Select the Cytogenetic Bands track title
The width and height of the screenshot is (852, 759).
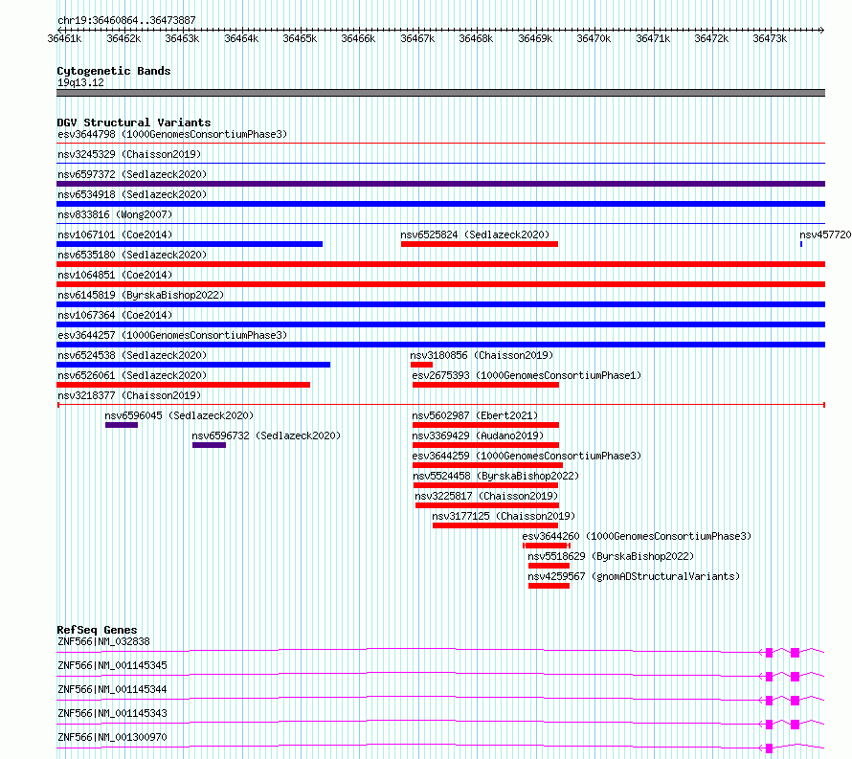tap(114, 71)
